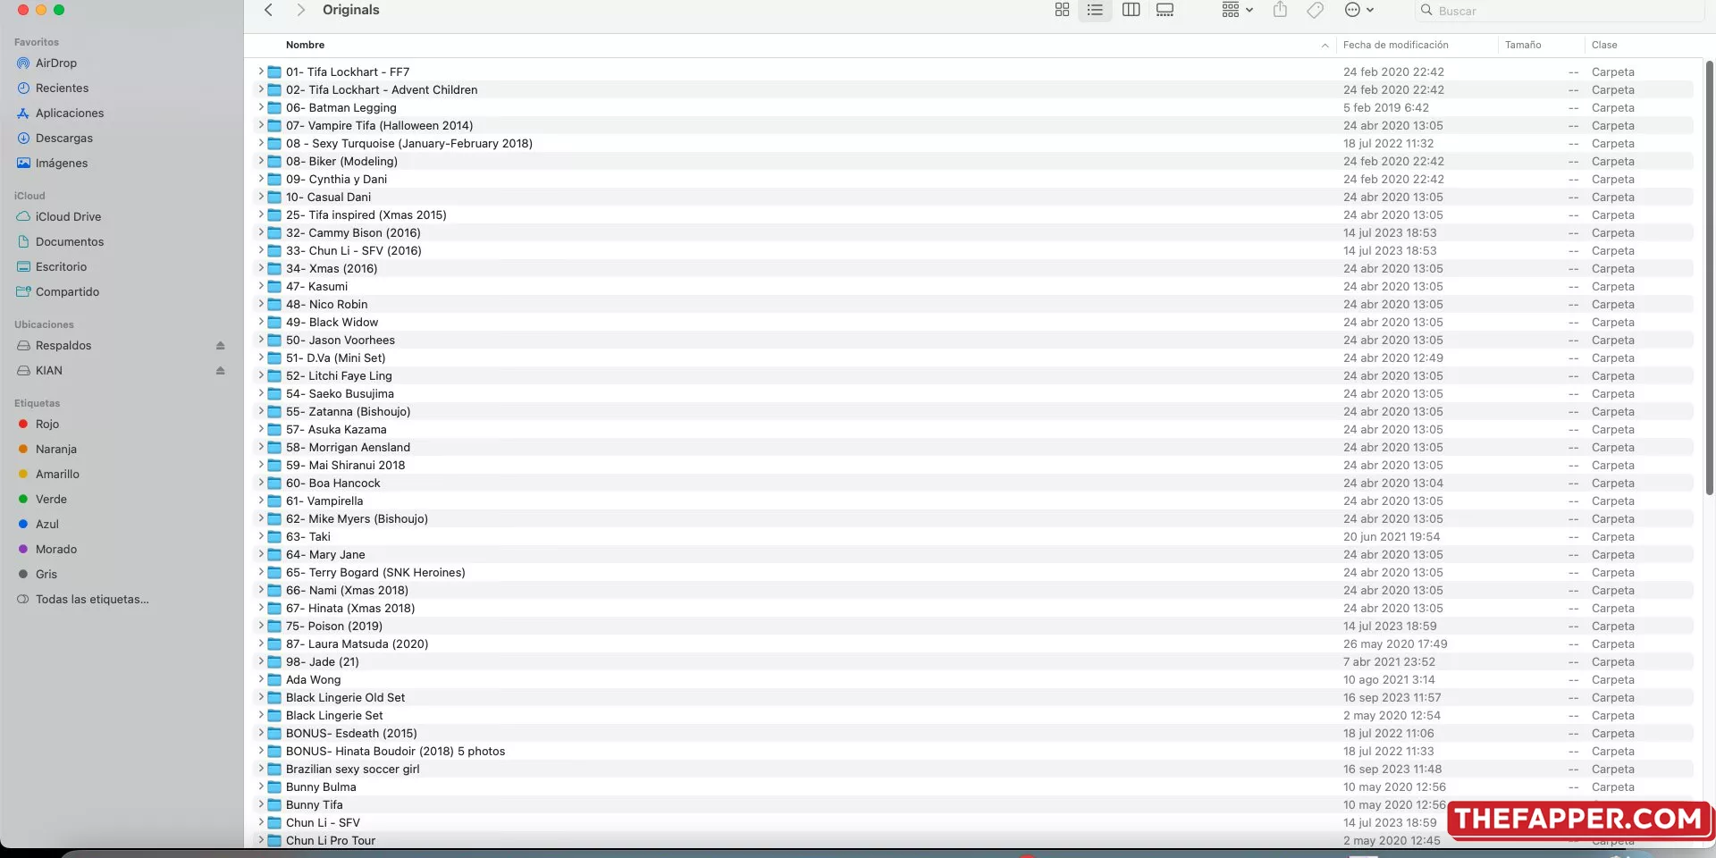Expand the 60- Boa Hancock folder
This screenshot has height=858, width=1716.
point(261,483)
